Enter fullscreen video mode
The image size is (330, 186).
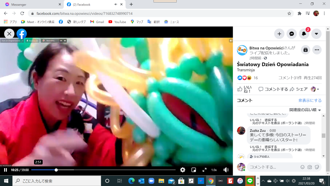click(204, 170)
